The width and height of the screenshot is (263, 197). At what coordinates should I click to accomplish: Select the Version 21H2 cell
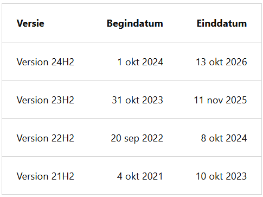tap(46, 176)
